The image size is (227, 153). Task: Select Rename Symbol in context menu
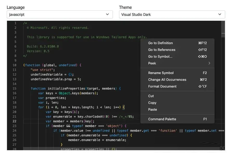[161, 73]
